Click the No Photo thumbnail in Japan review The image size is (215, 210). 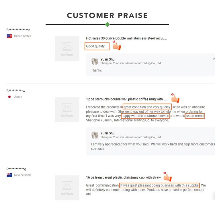67,110
